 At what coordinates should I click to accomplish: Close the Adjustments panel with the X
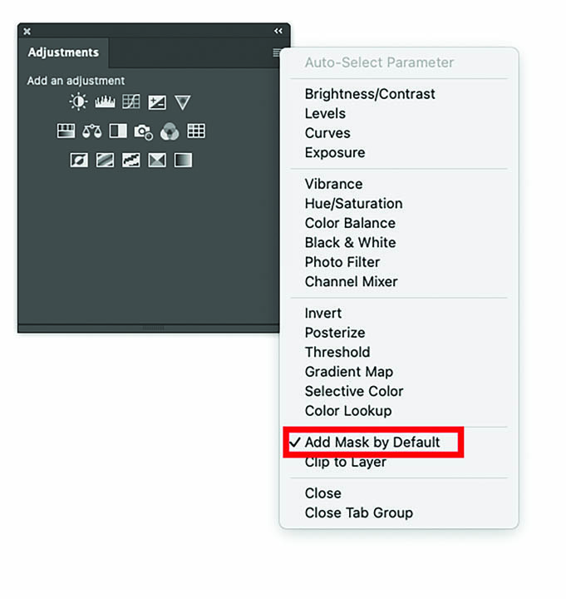pos(27,31)
